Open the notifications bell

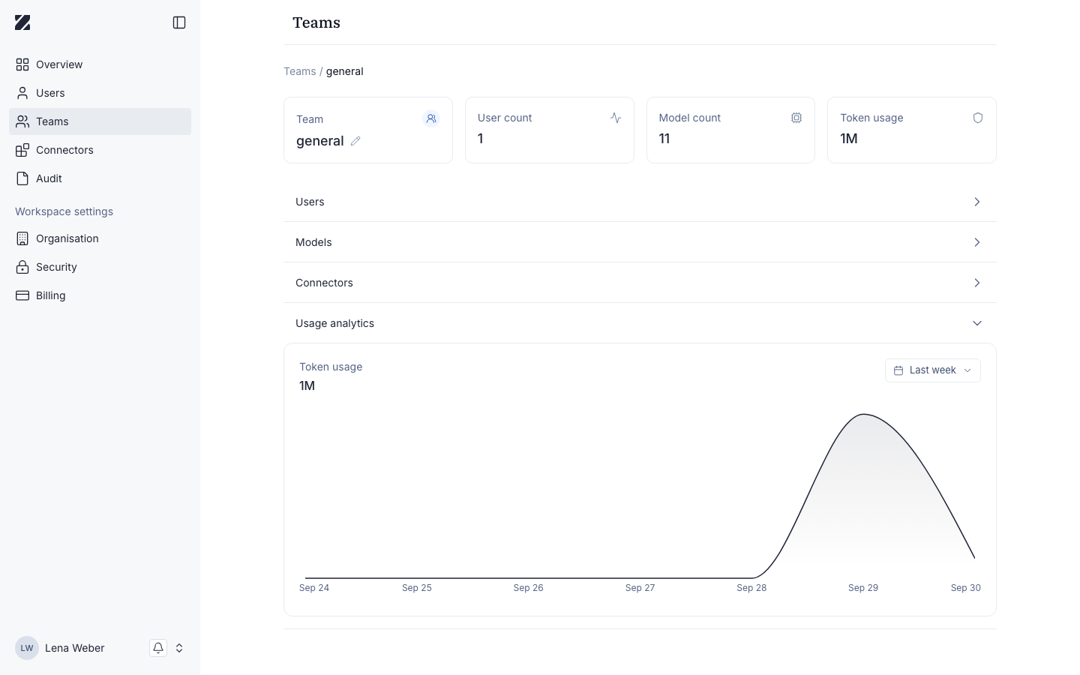click(158, 648)
